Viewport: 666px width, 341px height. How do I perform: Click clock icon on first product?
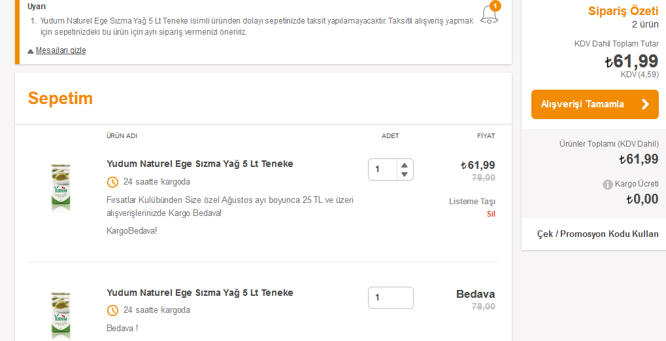[x=112, y=183]
